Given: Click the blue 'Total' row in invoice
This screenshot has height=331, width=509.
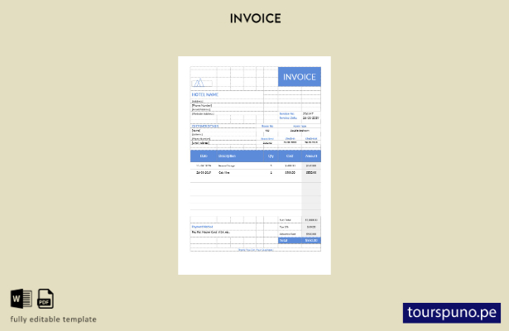Looking at the screenshot, I should (x=300, y=241).
